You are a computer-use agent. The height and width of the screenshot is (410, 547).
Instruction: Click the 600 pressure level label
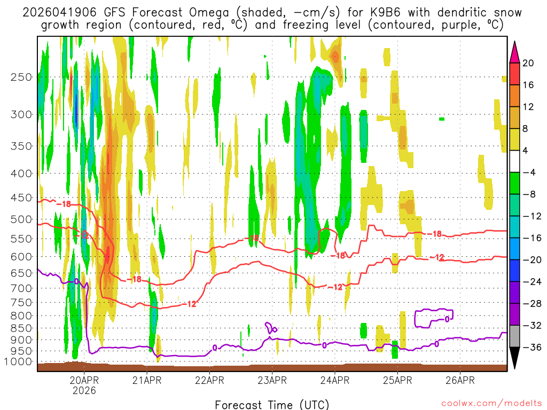21,257
